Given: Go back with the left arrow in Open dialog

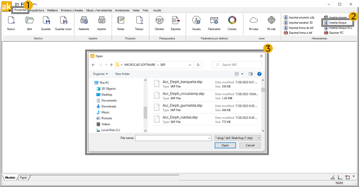Looking at the screenshot, I should coord(93,65).
